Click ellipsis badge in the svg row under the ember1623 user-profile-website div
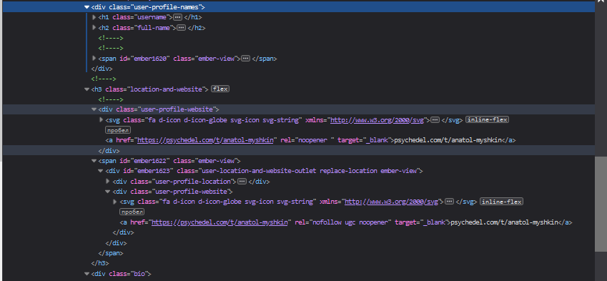The height and width of the screenshot is (281, 607). click(x=449, y=202)
